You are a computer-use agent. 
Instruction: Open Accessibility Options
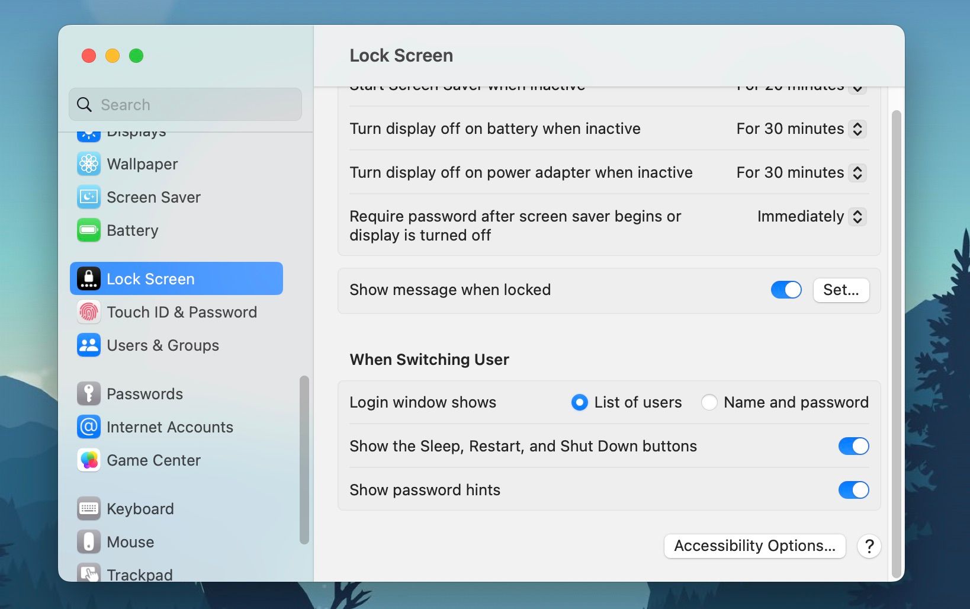tap(754, 546)
